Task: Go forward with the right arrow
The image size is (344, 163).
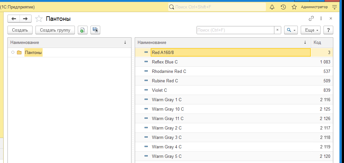Action: pos(25,19)
